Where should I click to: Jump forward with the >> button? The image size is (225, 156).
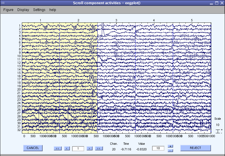99,148
